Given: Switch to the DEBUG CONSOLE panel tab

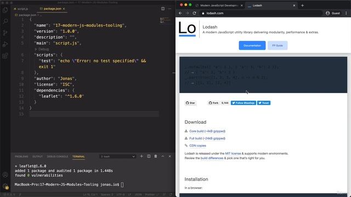Looking at the screenshot, I should point(57,157).
